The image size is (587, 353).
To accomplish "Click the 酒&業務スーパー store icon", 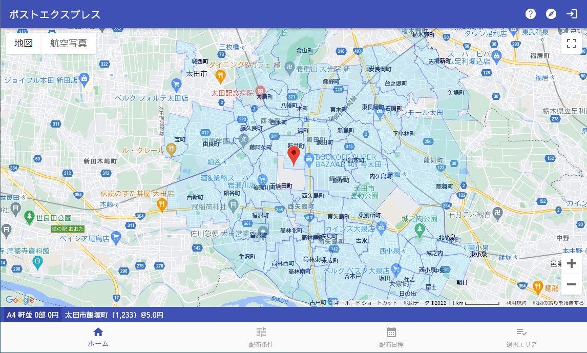I will pos(263,180).
